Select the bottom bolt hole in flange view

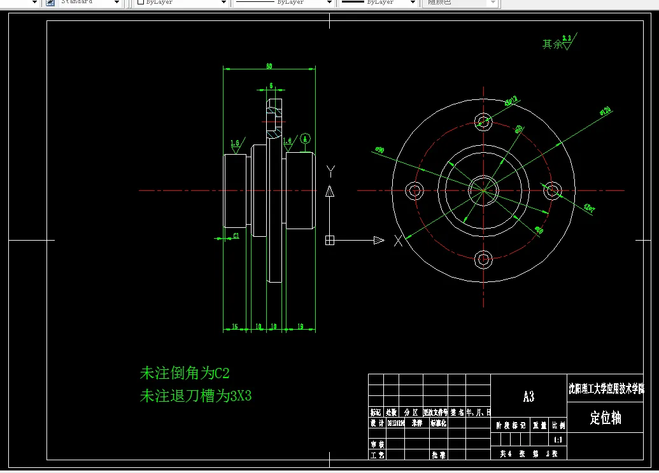pos(483,259)
